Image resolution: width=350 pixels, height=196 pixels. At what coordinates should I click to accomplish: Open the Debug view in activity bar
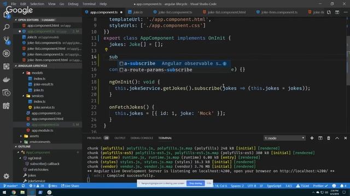[x=6, y=53]
